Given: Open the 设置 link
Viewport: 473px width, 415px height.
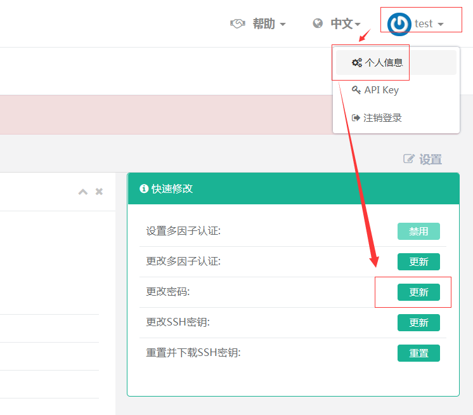Looking at the screenshot, I should pos(431,159).
